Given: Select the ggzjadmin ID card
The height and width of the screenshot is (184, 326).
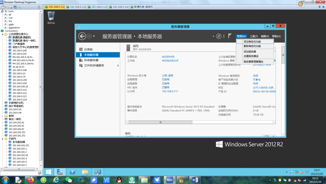Looking at the screenshot, I should [x=14, y=28].
